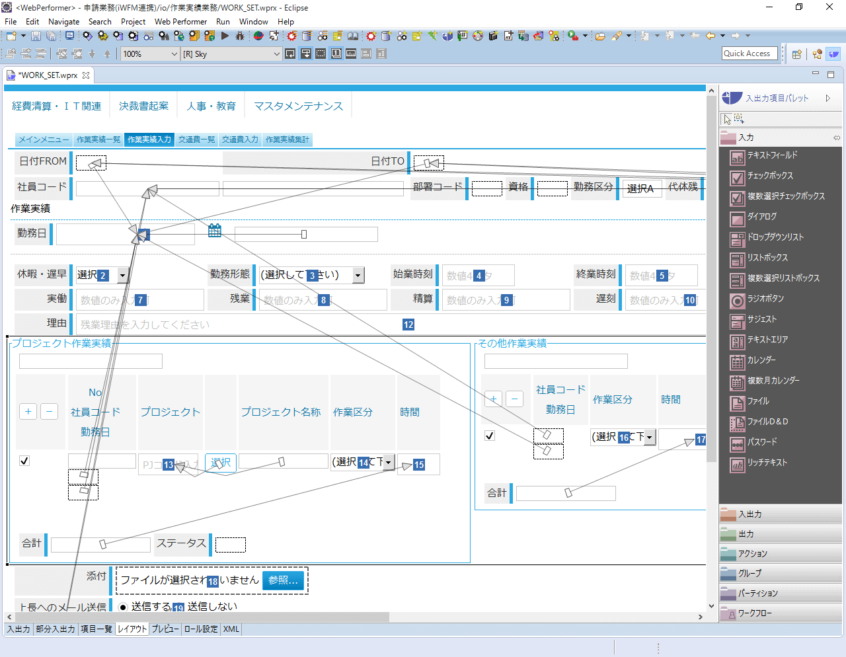
Task: Click the open-book icon in the toolbar
Action: tap(353, 36)
